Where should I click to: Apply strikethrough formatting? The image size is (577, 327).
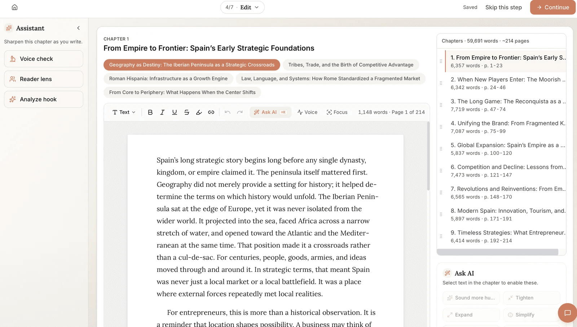pyautogui.click(x=187, y=112)
